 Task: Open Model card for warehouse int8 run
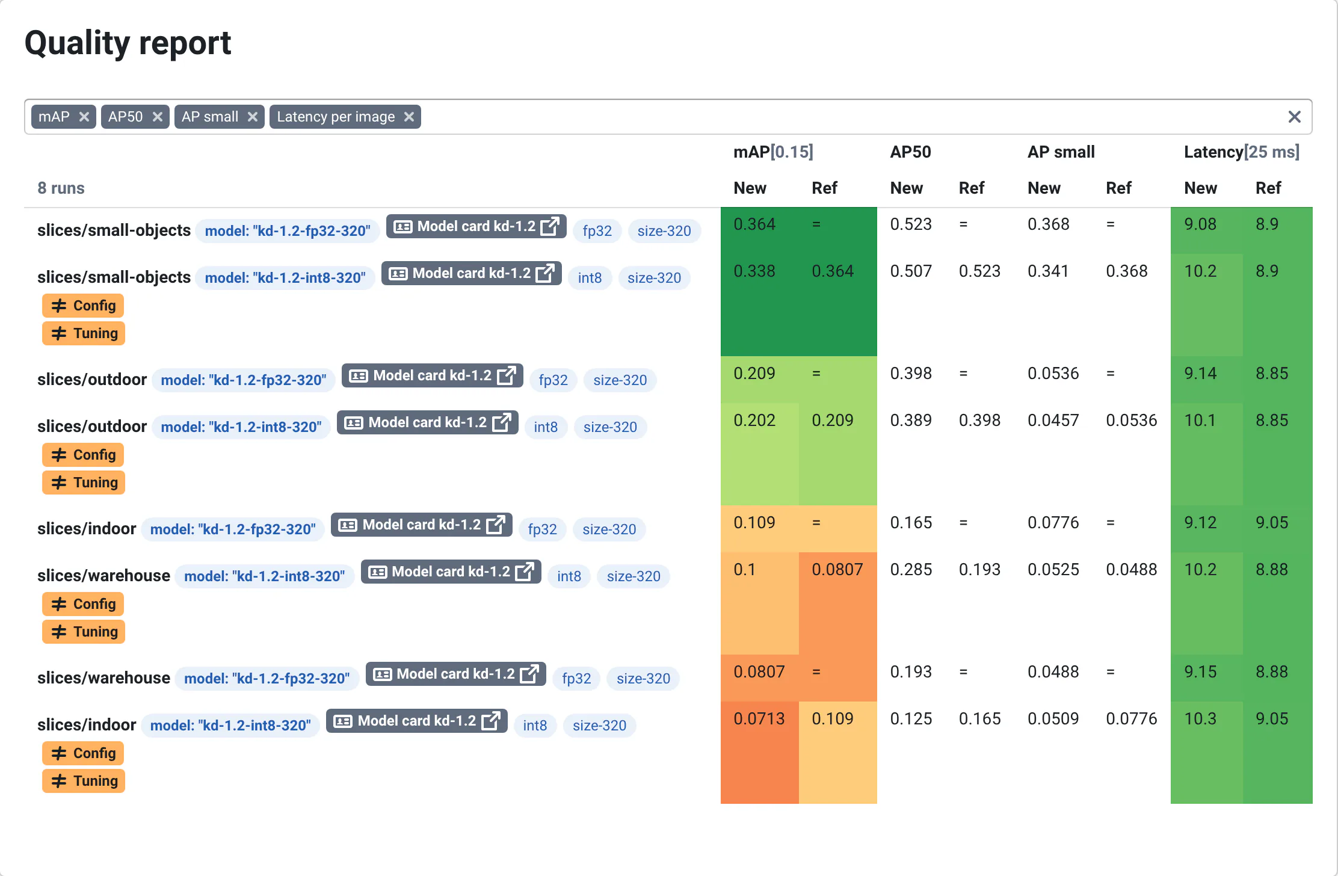click(451, 572)
